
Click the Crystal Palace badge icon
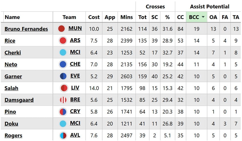click(63, 112)
